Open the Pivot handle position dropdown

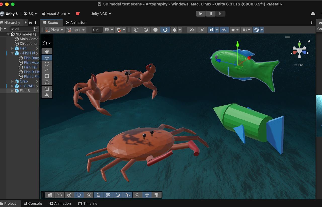(54, 30)
